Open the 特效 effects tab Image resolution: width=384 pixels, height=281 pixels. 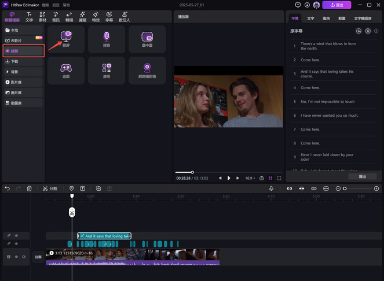point(96,17)
